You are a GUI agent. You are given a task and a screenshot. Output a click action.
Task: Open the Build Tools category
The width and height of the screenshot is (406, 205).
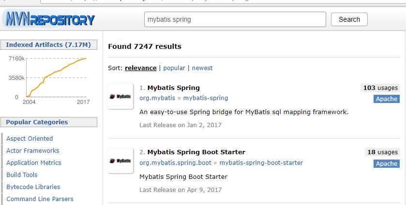click(x=22, y=175)
